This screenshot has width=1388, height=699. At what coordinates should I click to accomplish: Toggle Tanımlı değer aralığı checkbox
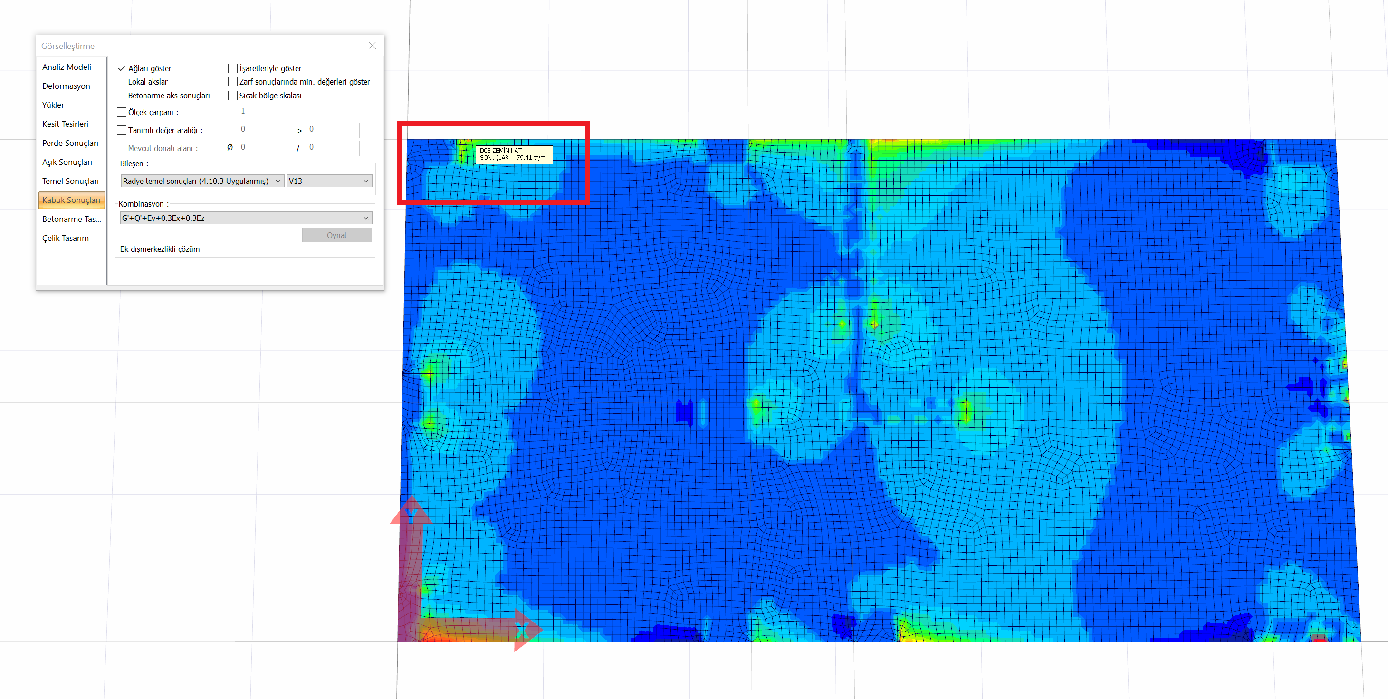coord(122,130)
